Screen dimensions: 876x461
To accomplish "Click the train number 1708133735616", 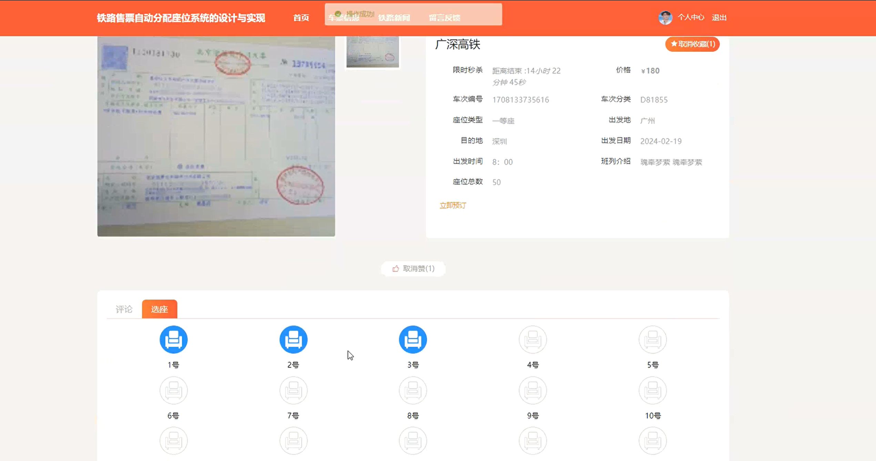I will coord(520,100).
